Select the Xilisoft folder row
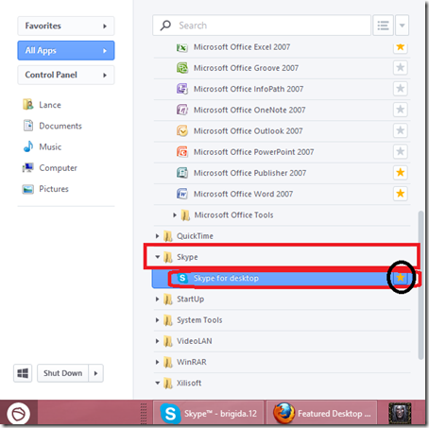429x428 pixels. (x=282, y=383)
